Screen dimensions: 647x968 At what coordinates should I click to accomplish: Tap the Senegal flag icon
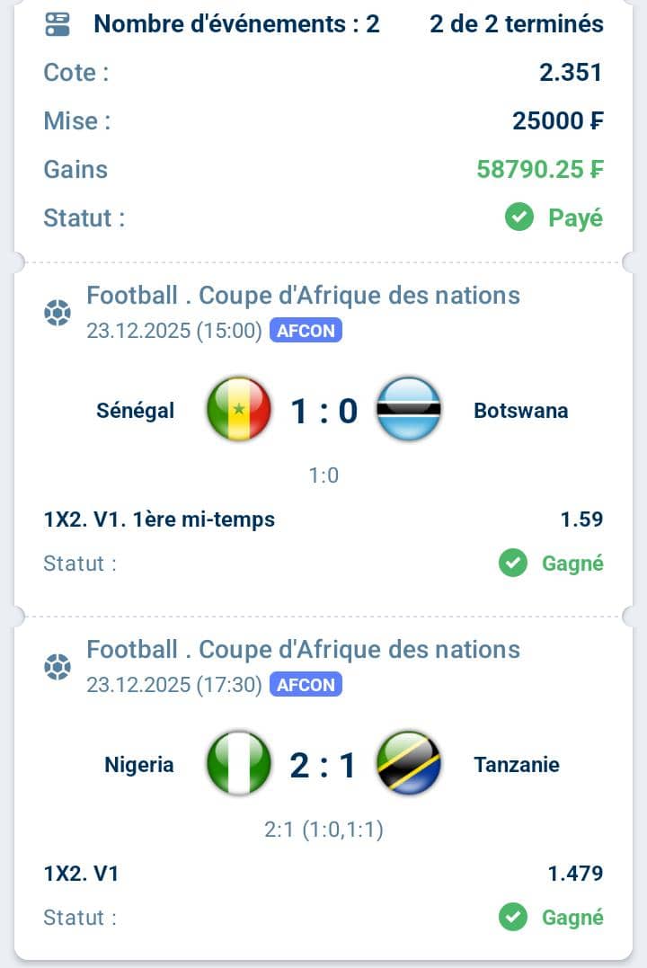pyautogui.click(x=238, y=410)
